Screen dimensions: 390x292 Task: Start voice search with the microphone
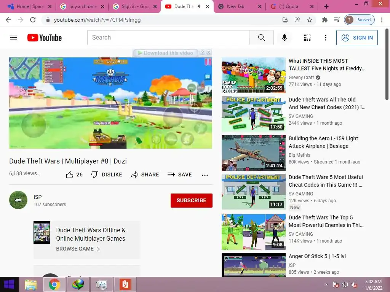[x=284, y=38]
